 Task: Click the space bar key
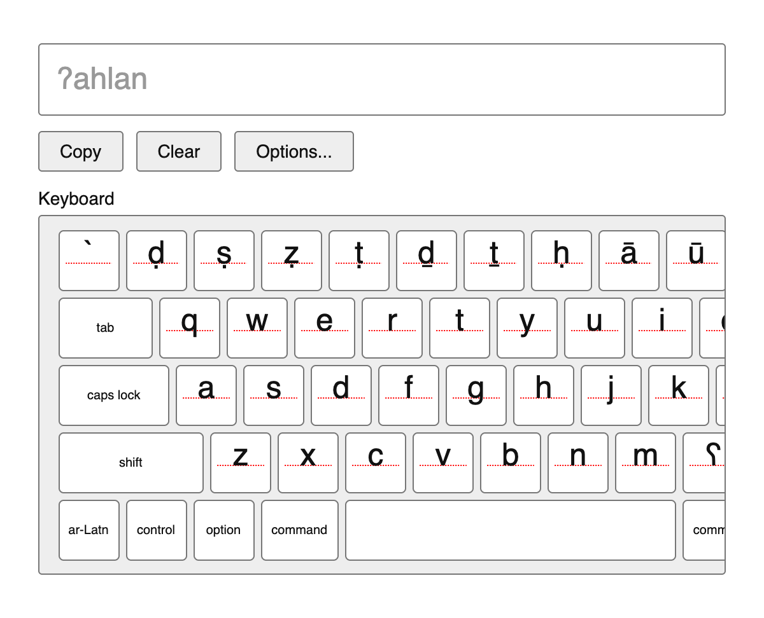(x=511, y=530)
